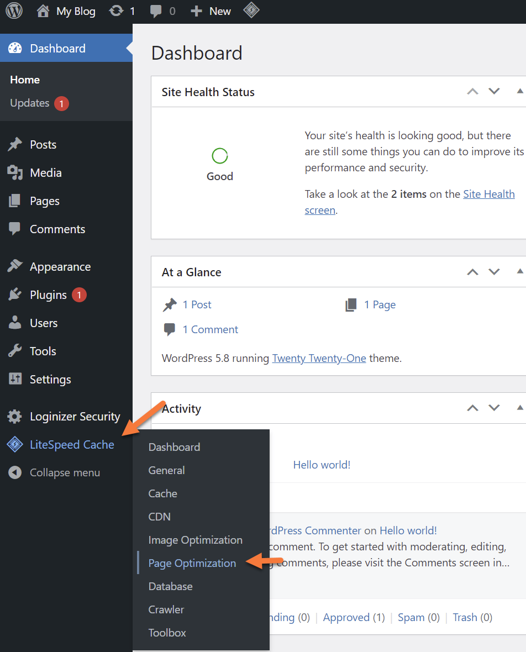Screen dimensions: 526x652
Task: Select Page Optimization from LiteSpeed submenu
Action: point(192,563)
